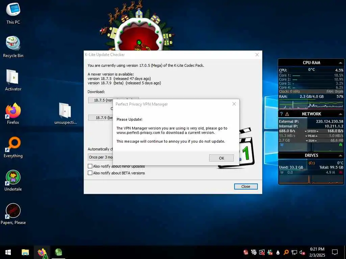Viewport: 346px width, 259px height.
Task: Click the RAM usage graph in CPU-RAM gadget
Action: tap(311, 105)
